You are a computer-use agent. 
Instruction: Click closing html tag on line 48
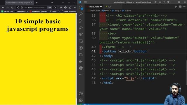pyautogui.click(x=107, y=83)
